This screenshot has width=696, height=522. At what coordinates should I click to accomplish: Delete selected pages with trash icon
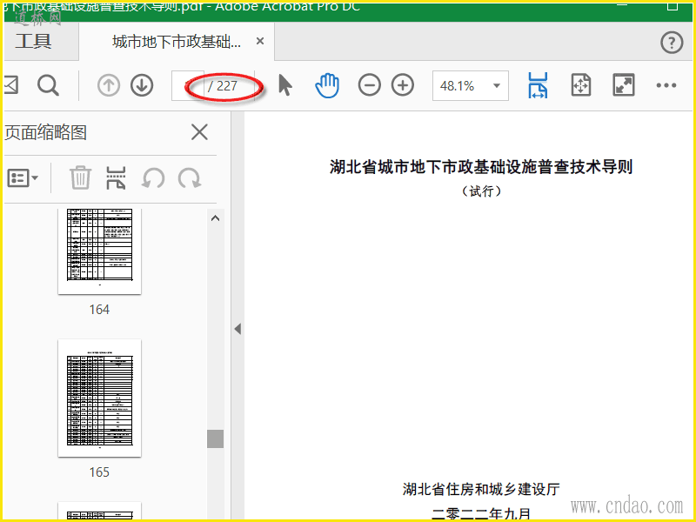(80, 178)
